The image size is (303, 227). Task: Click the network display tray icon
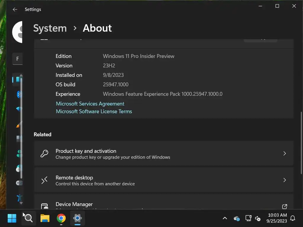point(248,218)
